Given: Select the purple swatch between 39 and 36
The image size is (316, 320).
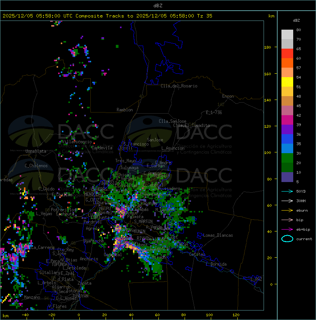Looking at the screenshot, I should (287, 129).
